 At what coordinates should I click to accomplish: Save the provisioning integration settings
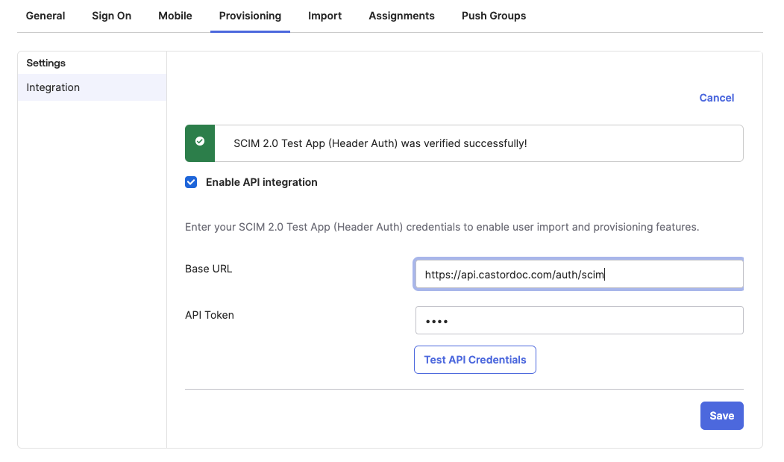pyautogui.click(x=721, y=416)
